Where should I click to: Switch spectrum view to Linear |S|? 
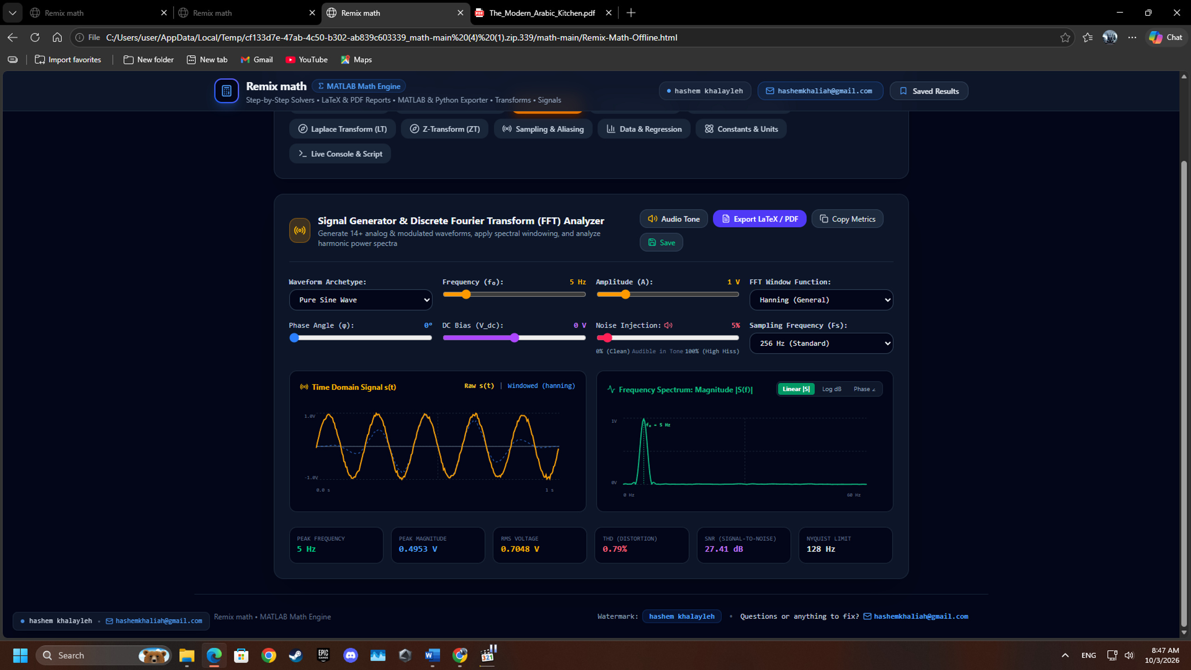click(x=796, y=389)
